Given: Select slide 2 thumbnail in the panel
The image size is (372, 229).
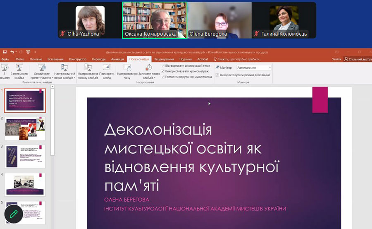Looking at the screenshot, I should point(25,128).
